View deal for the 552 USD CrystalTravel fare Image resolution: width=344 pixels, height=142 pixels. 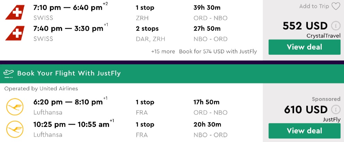(x=304, y=47)
